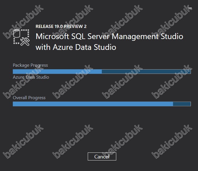This screenshot has width=198, height=171.
Task: Click the Overall Progress label
Action: [29, 98]
